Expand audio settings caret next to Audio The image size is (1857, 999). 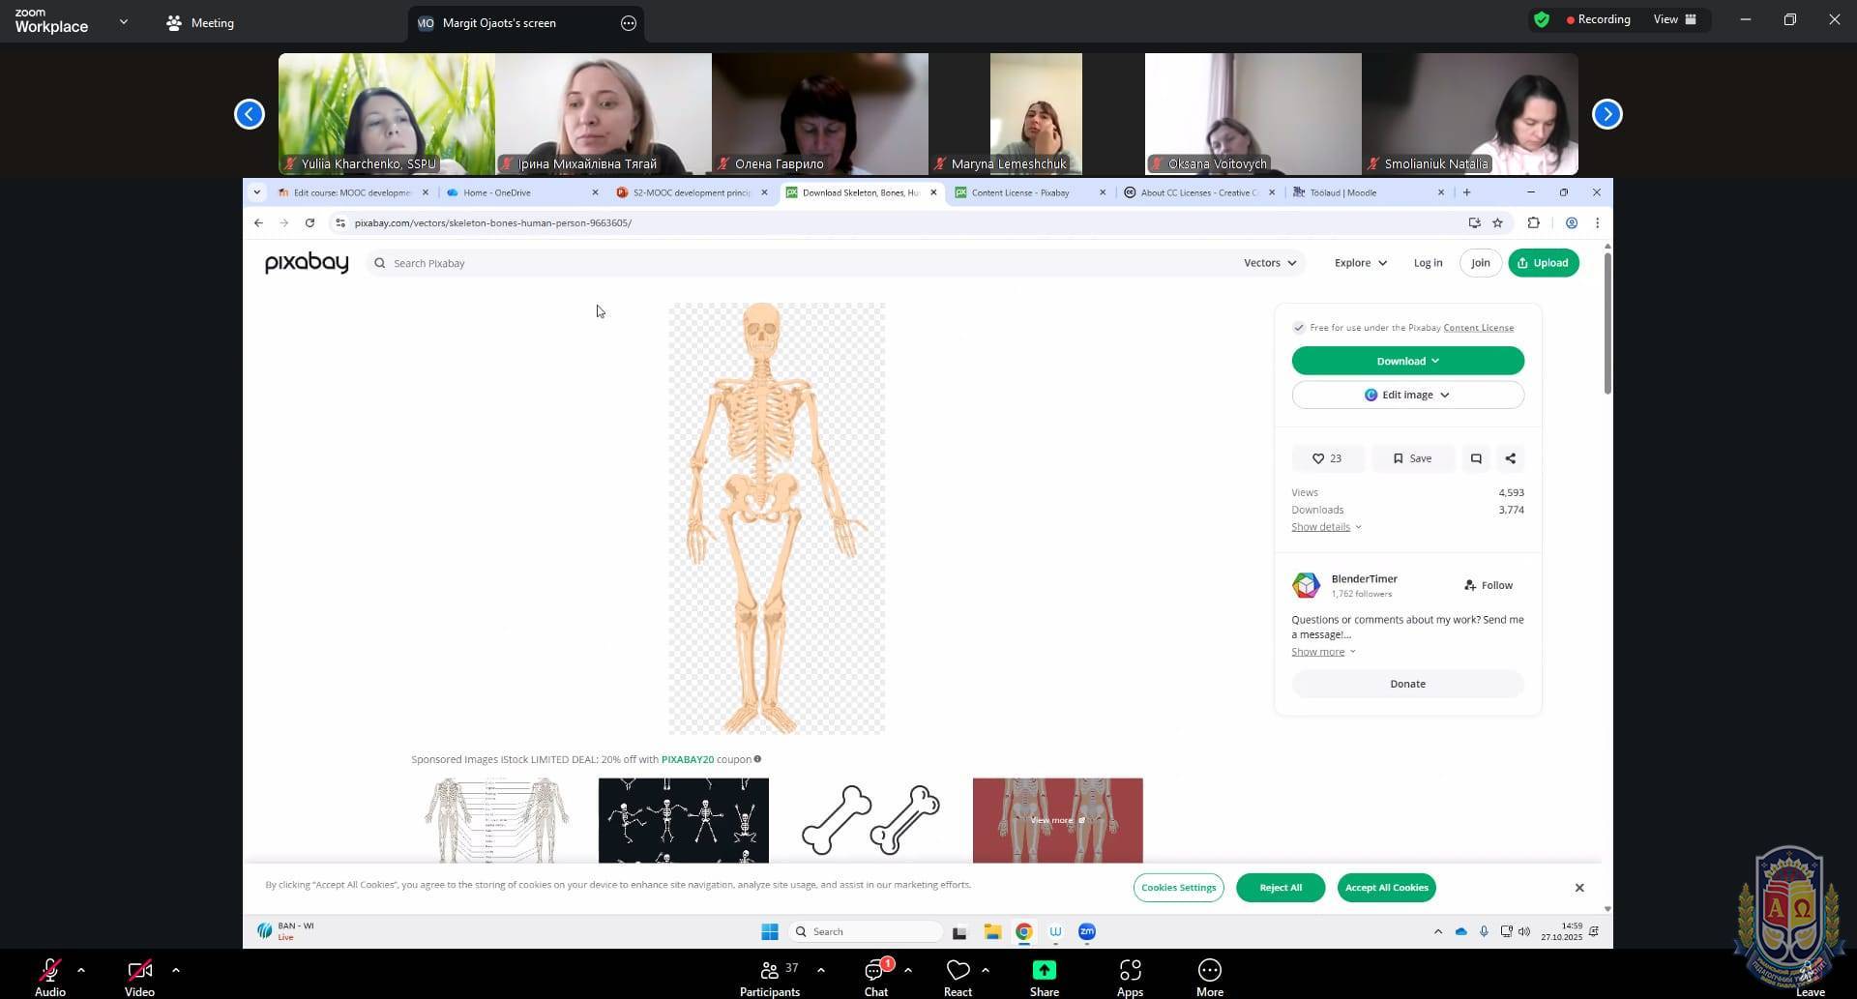[81, 969]
